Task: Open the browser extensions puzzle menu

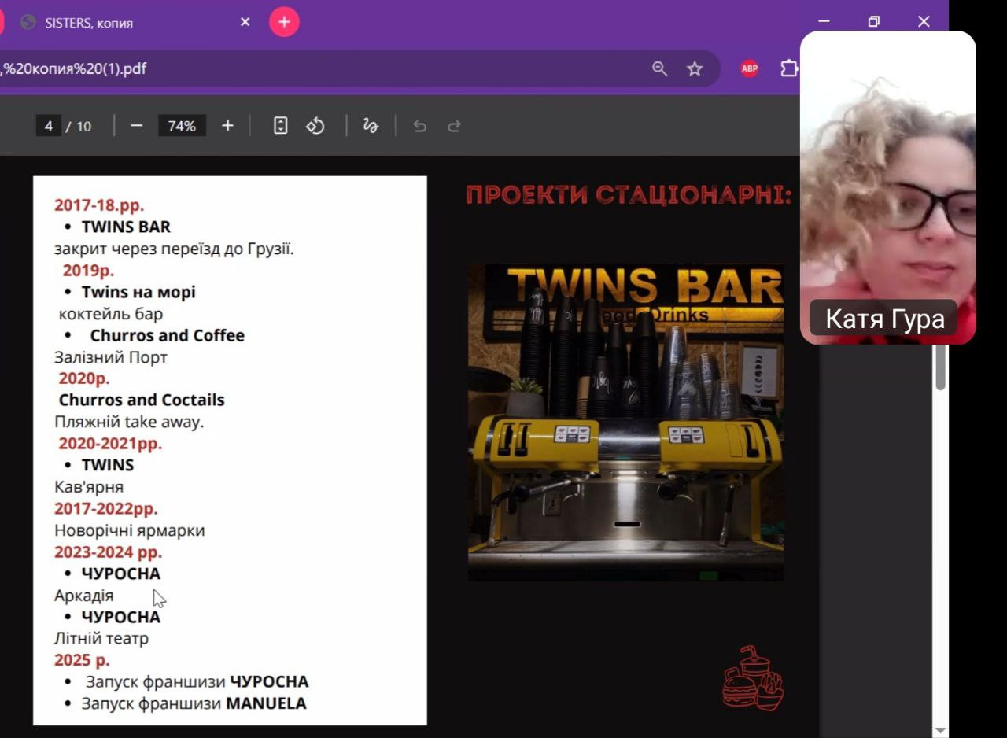Action: 788,69
